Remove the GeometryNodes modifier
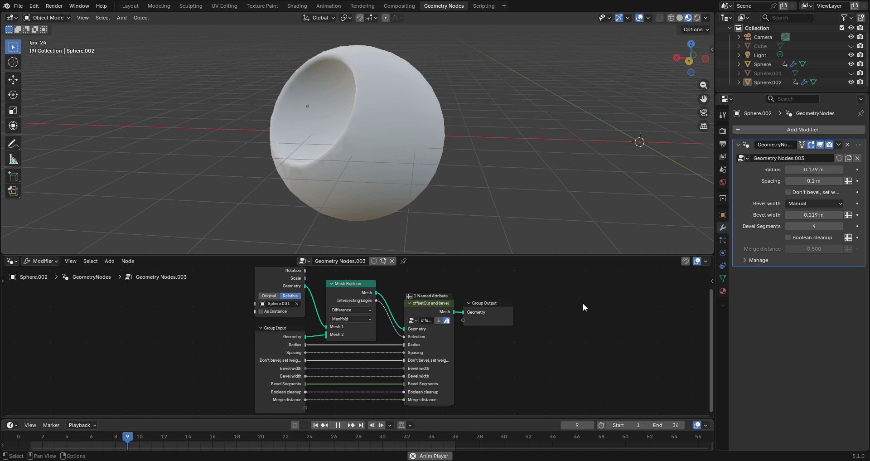This screenshot has width=870, height=461. click(847, 145)
